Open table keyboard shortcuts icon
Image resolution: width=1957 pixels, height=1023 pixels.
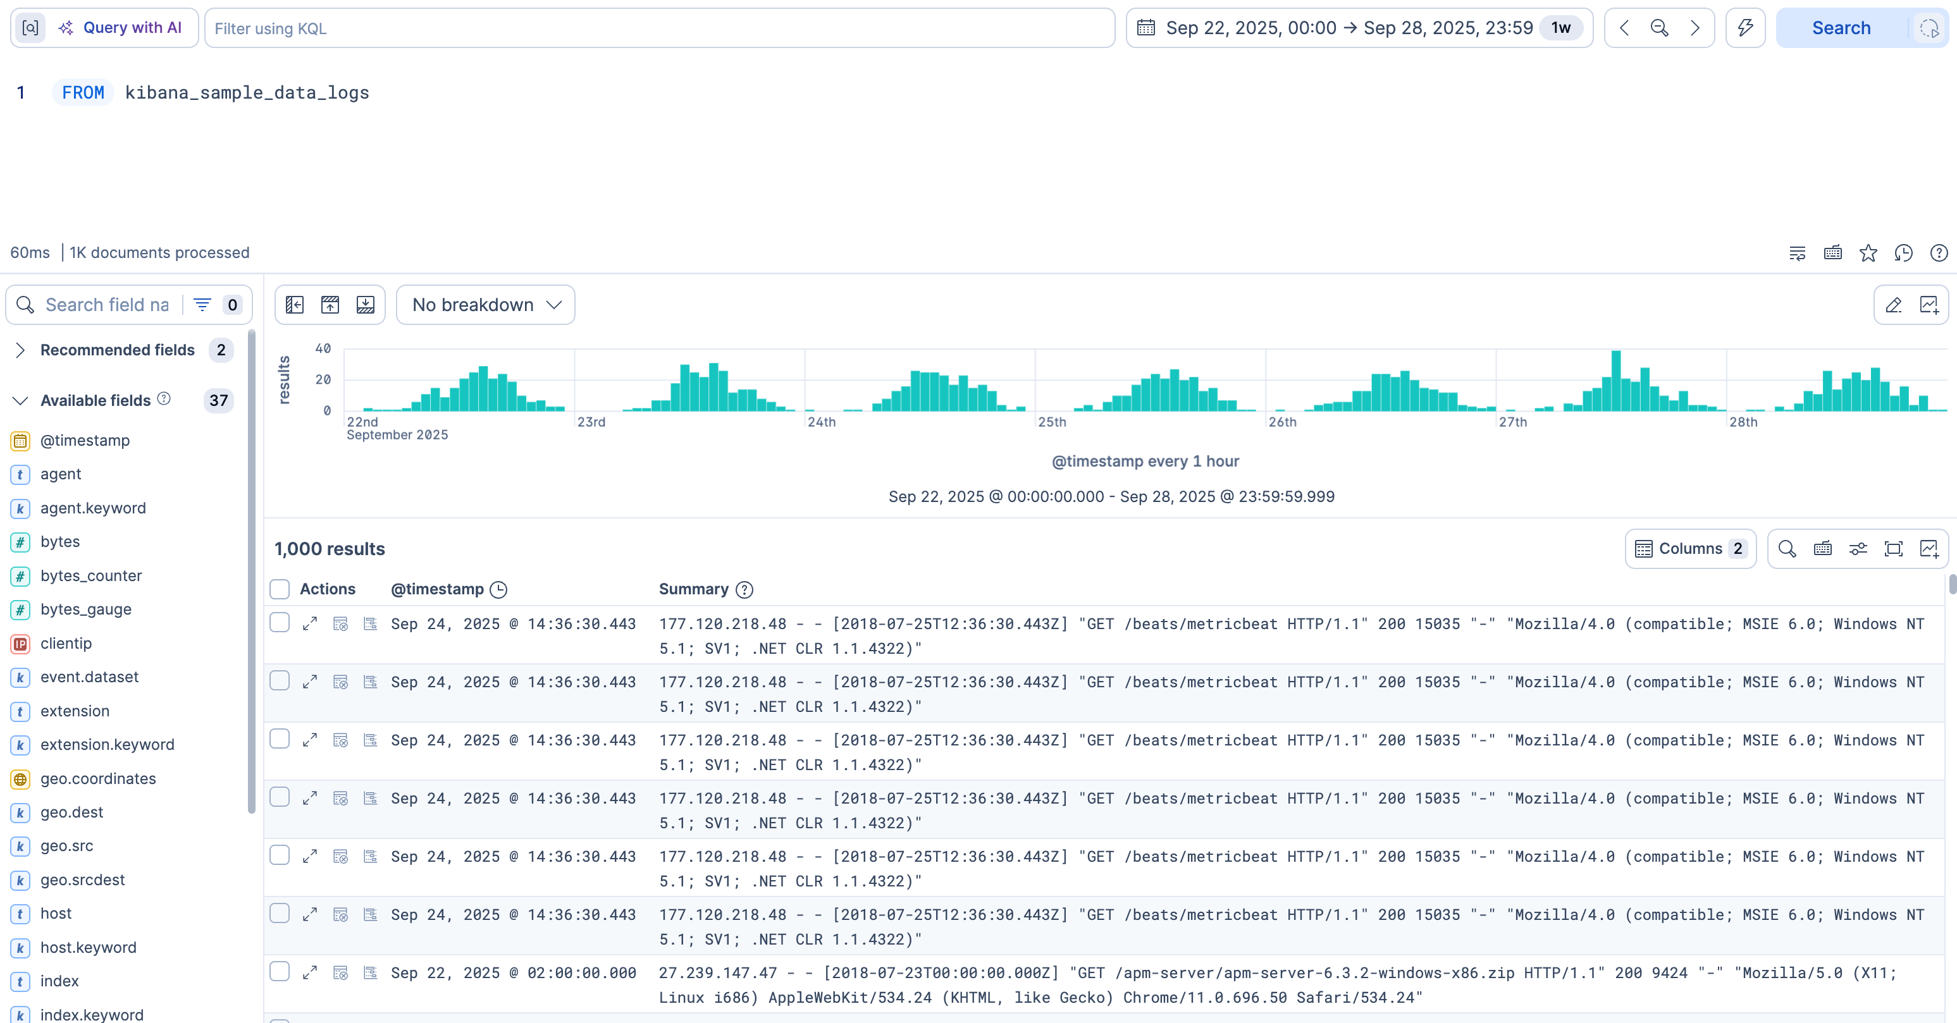click(1822, 548)
